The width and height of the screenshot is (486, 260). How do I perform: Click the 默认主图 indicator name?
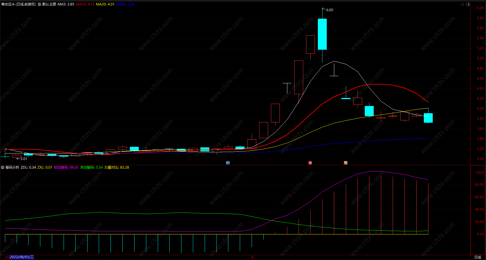[x=49, y=4]
